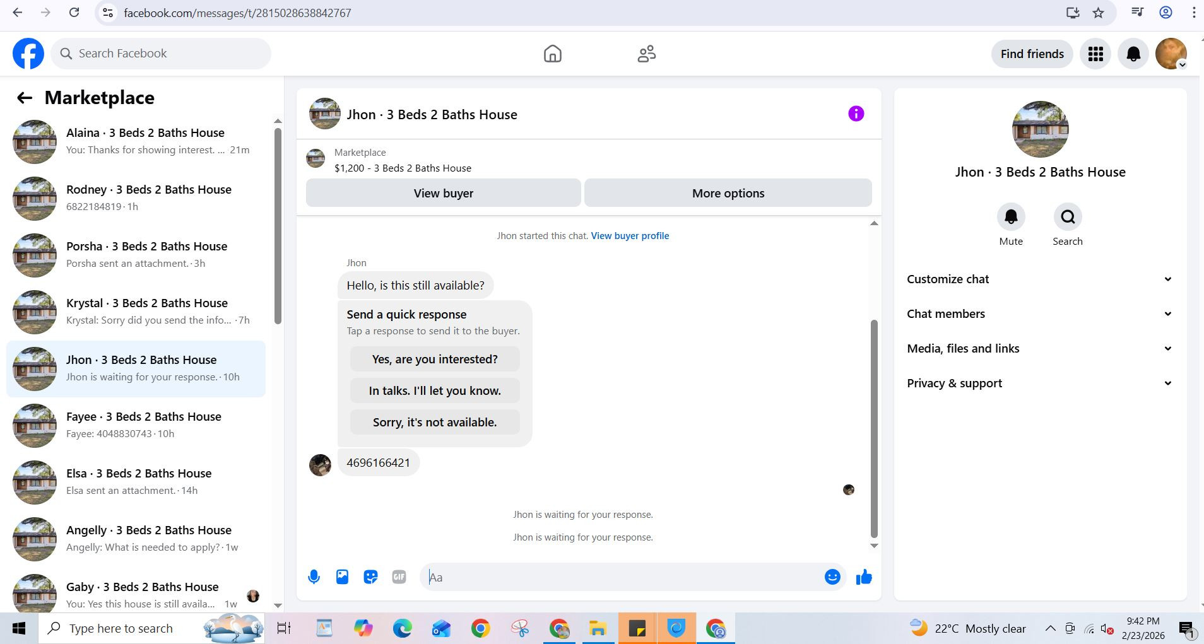Open the notifications bell in header
Viewport: 1204px width, 644px height.
(1133, 54)
